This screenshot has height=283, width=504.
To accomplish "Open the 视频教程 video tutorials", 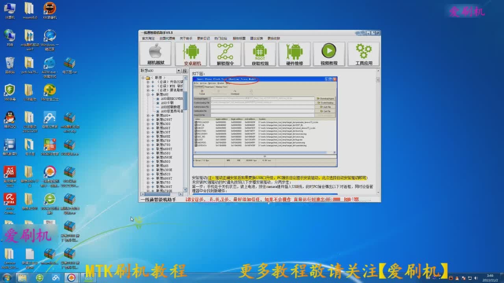I will point(329,54).
